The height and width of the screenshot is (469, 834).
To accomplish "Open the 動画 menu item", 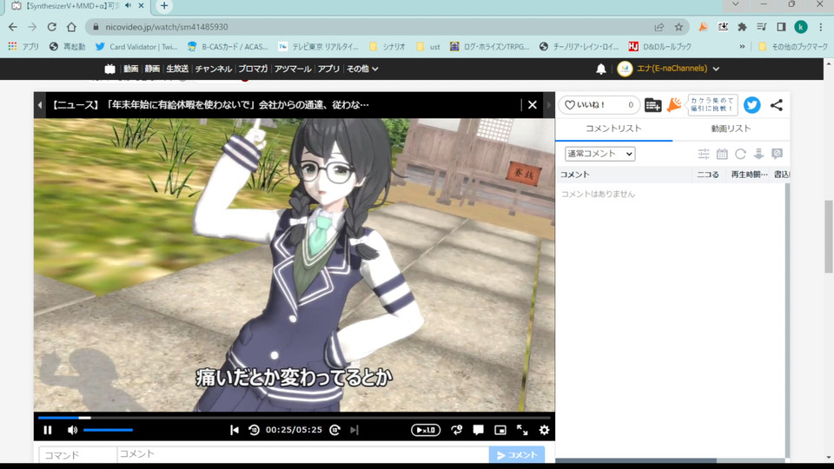I will 131,69.
